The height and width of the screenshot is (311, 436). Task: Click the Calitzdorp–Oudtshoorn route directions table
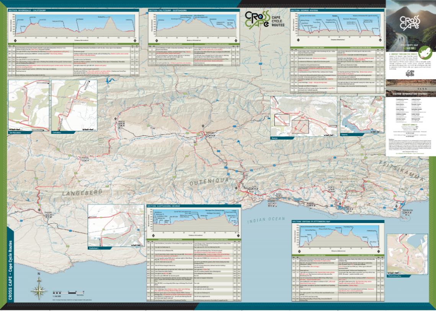pos(194,55)
